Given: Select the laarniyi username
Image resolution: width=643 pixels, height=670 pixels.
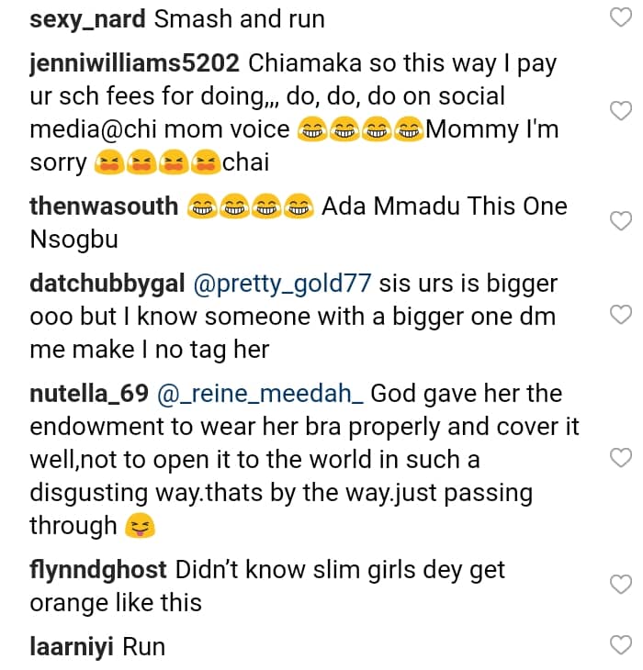Looking at the screenshot, I should click(72, 647).
